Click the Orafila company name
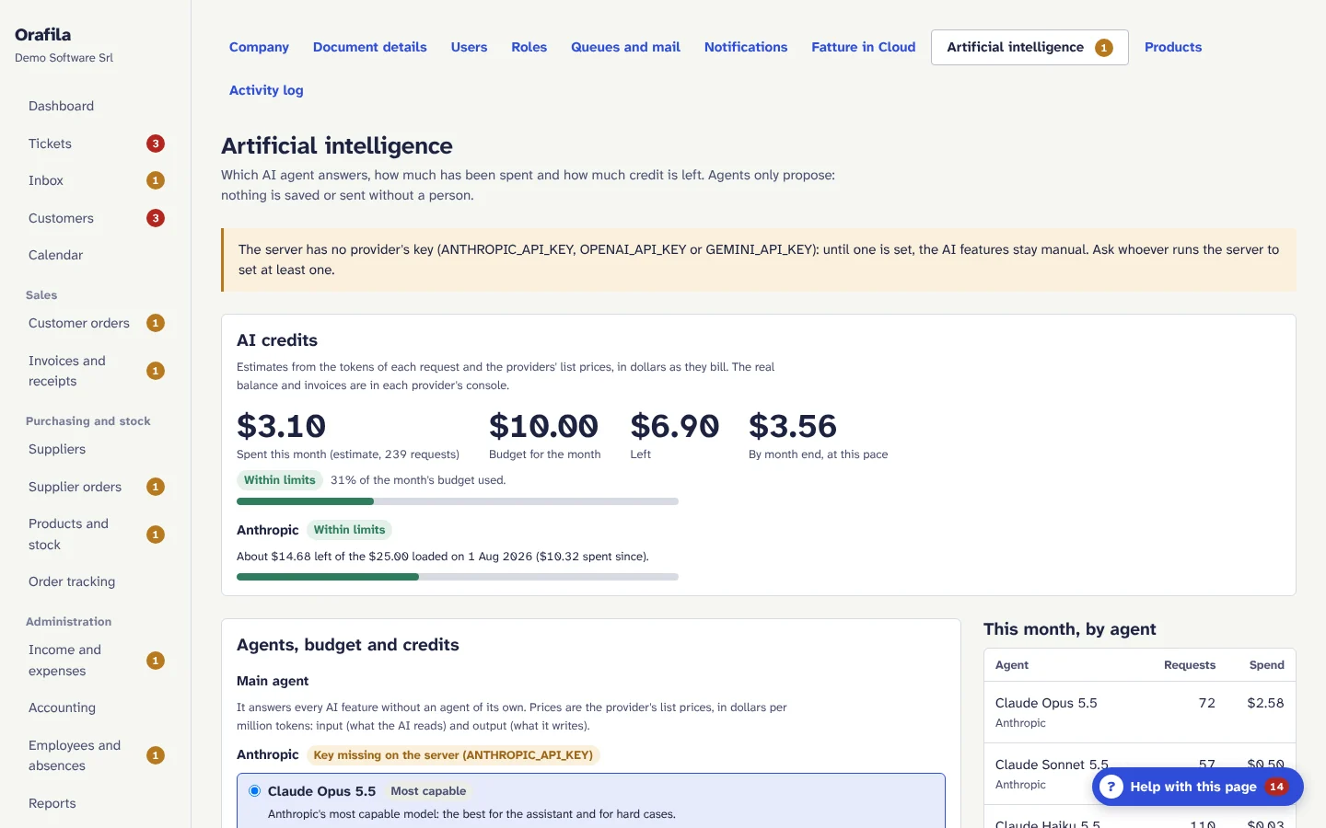 coord(42,34)
